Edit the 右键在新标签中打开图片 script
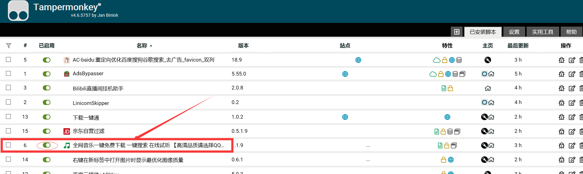 (x=572, y=160)
